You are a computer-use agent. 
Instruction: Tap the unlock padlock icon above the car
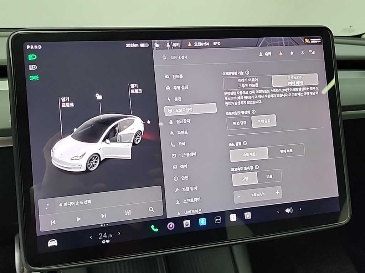click(99, 96)
